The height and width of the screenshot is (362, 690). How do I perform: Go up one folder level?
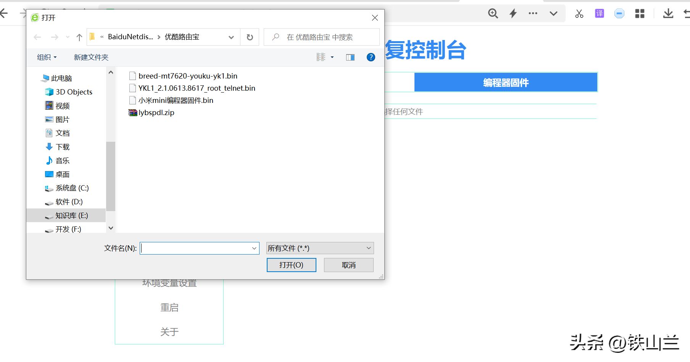coord(79,37)
